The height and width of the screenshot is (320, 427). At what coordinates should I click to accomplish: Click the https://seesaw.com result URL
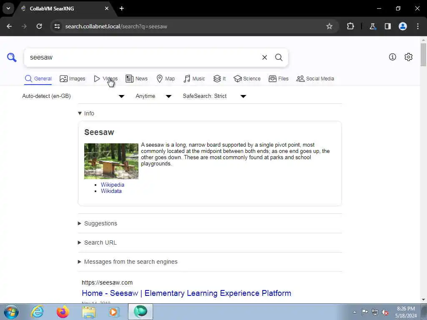pyautogui.click(x=107, y=282)
